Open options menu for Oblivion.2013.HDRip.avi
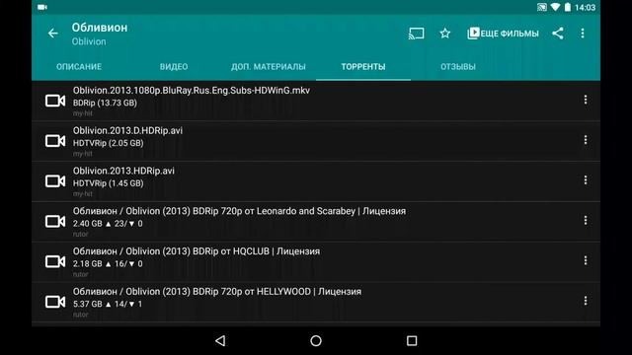The image size is (632, 355). pos(586,180)
